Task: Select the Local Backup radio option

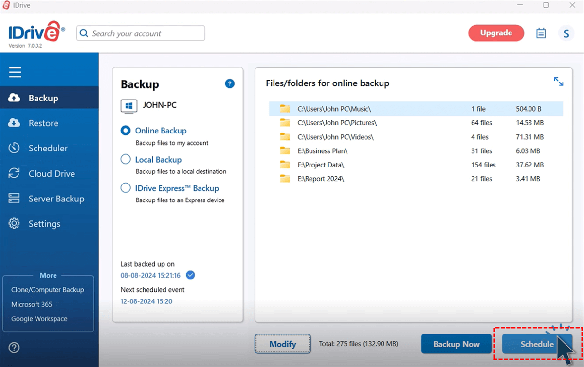Action: click(126, 159)
